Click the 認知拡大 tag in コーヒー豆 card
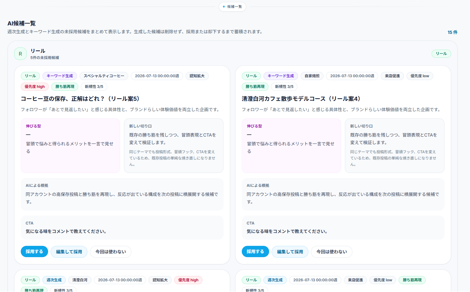Screen dimensions: 470x292 point(197,76)
